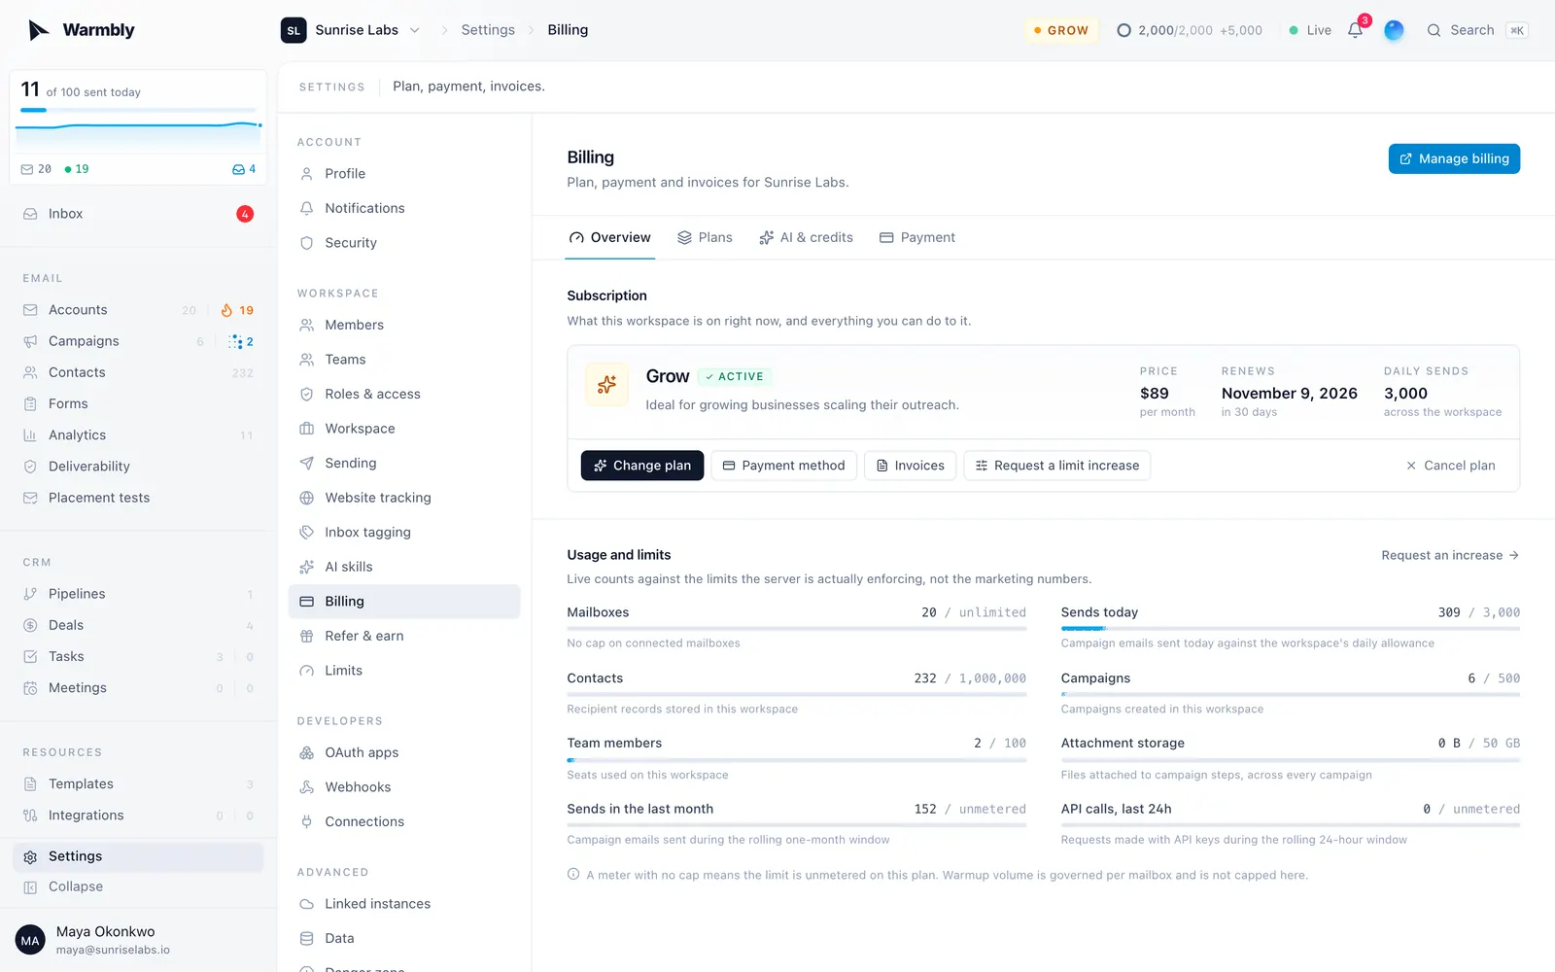Open Roles & access settings
This screenshot has height=972, width=1555.
click(x=404, y=394)
